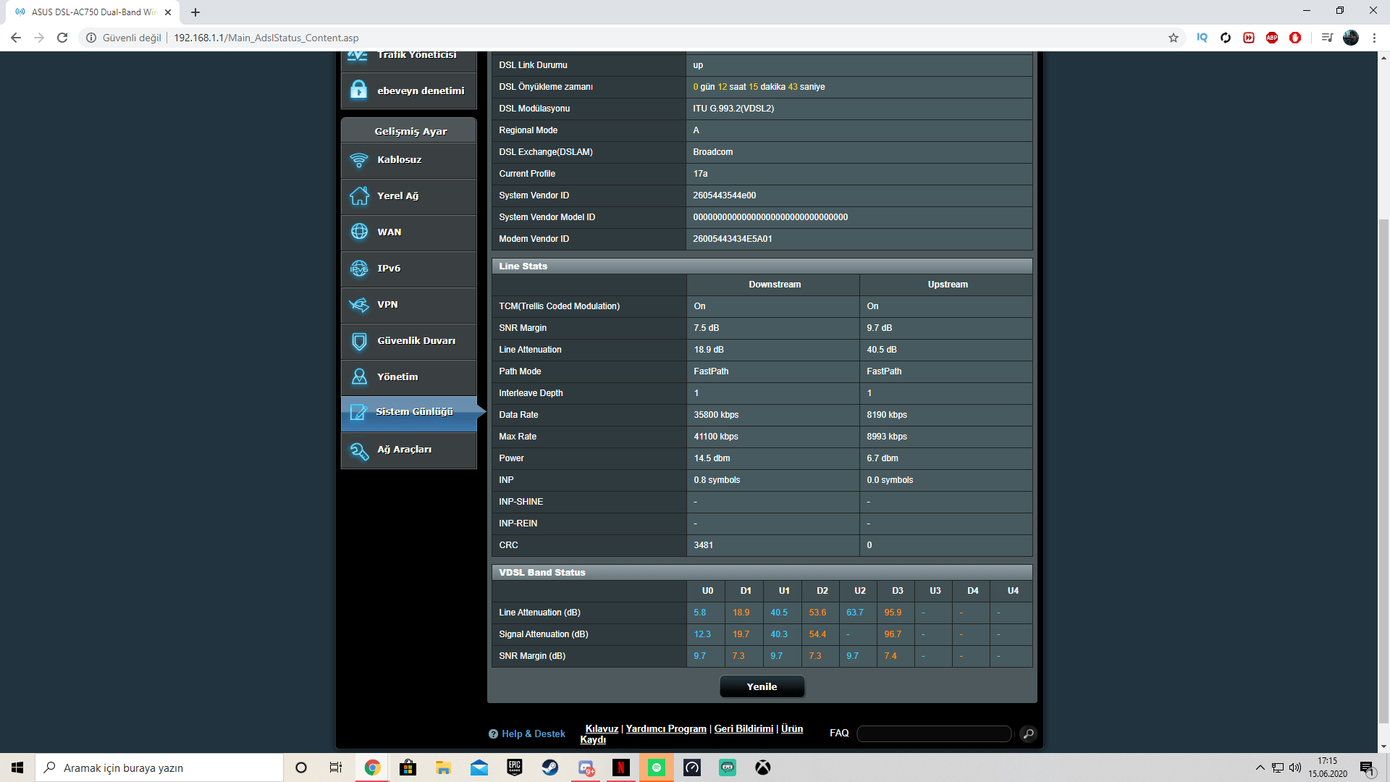Click the ebeveyn denetimi lock icon
Screen dimensions: 1390x782
click(x=358, y=90)
